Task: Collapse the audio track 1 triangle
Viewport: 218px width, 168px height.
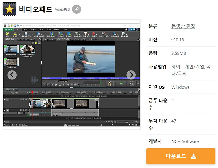Action: [5, 110]
